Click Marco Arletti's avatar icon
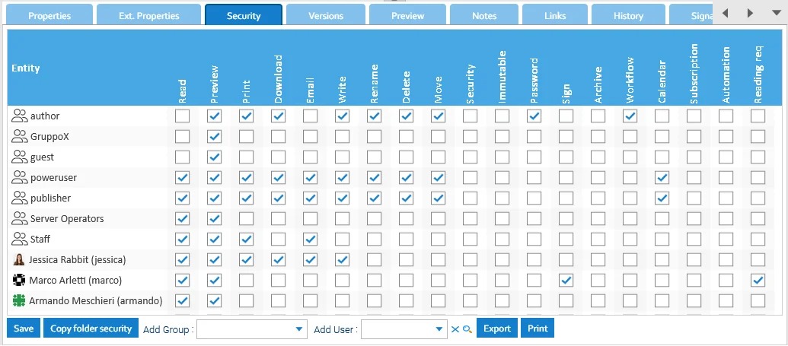The width and height of the screenshot is (788, 346). click(x=18, y=280)
